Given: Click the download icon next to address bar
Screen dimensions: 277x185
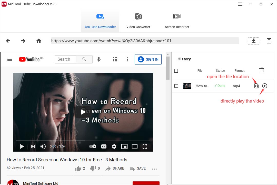Looking at the screenshot, I should coord(253,40).
